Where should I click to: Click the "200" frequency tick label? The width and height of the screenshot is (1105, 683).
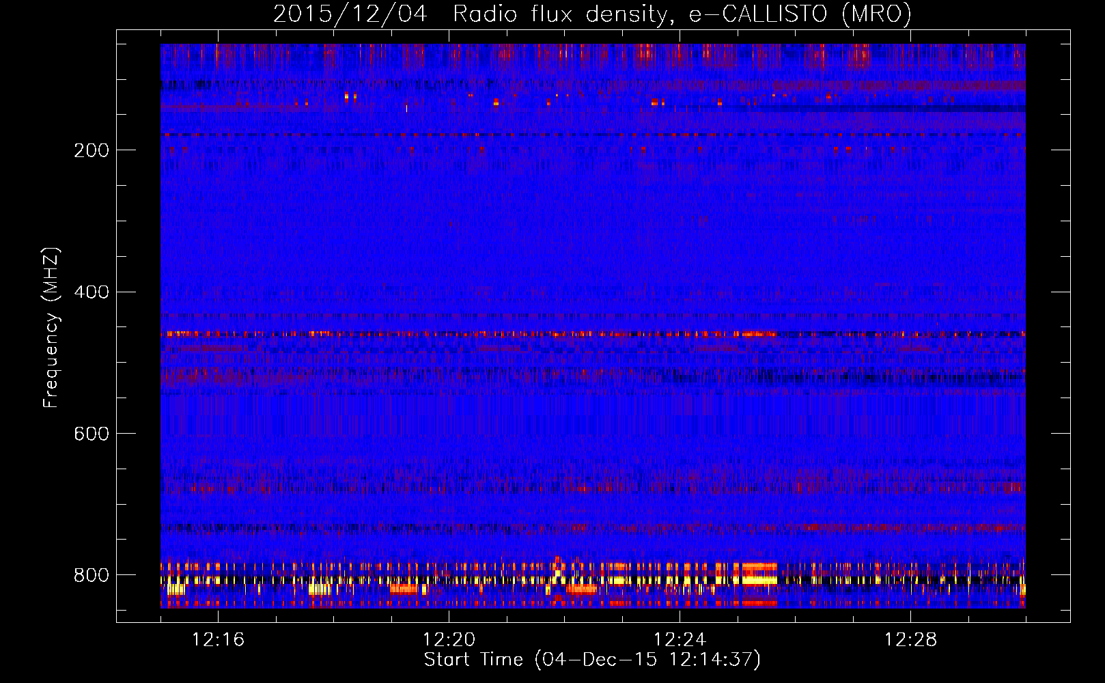pyautogui.click(x=92, y=150)
